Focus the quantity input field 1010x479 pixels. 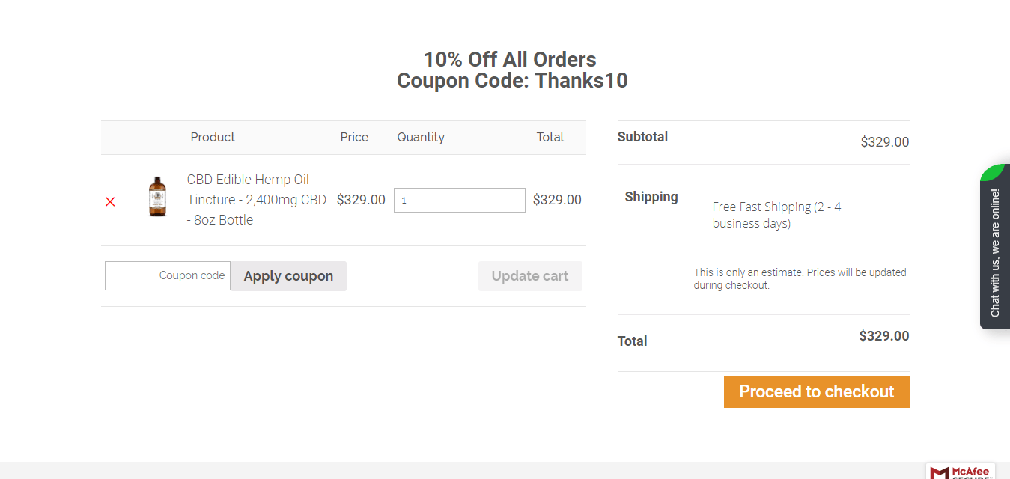(x=460, y=200)
